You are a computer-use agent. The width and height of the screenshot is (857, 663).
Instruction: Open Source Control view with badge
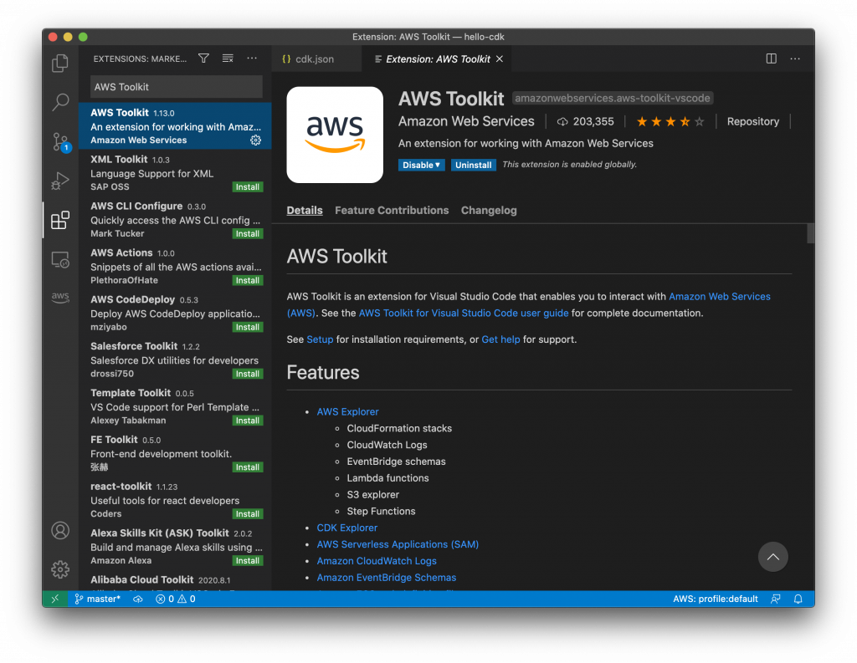(x=60, y=141)
